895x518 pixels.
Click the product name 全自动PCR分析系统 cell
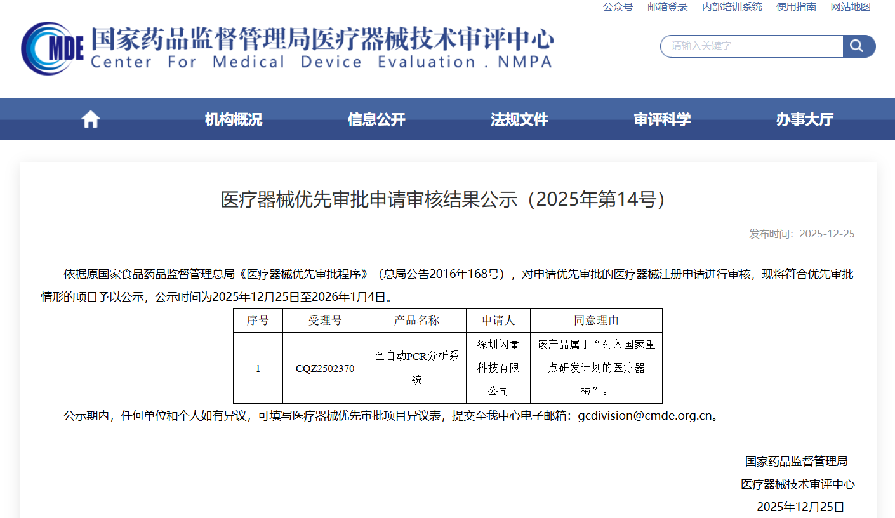(x=416, y=368)
